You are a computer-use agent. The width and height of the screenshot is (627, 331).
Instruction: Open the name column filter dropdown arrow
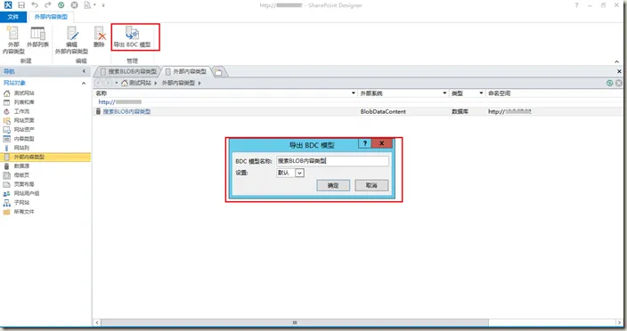coord(353,93)
